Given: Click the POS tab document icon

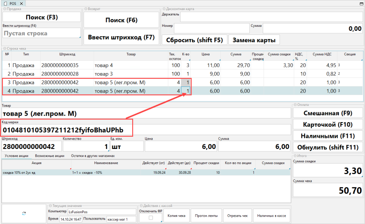Looking at the screenshot, I should tap(6, 4).
